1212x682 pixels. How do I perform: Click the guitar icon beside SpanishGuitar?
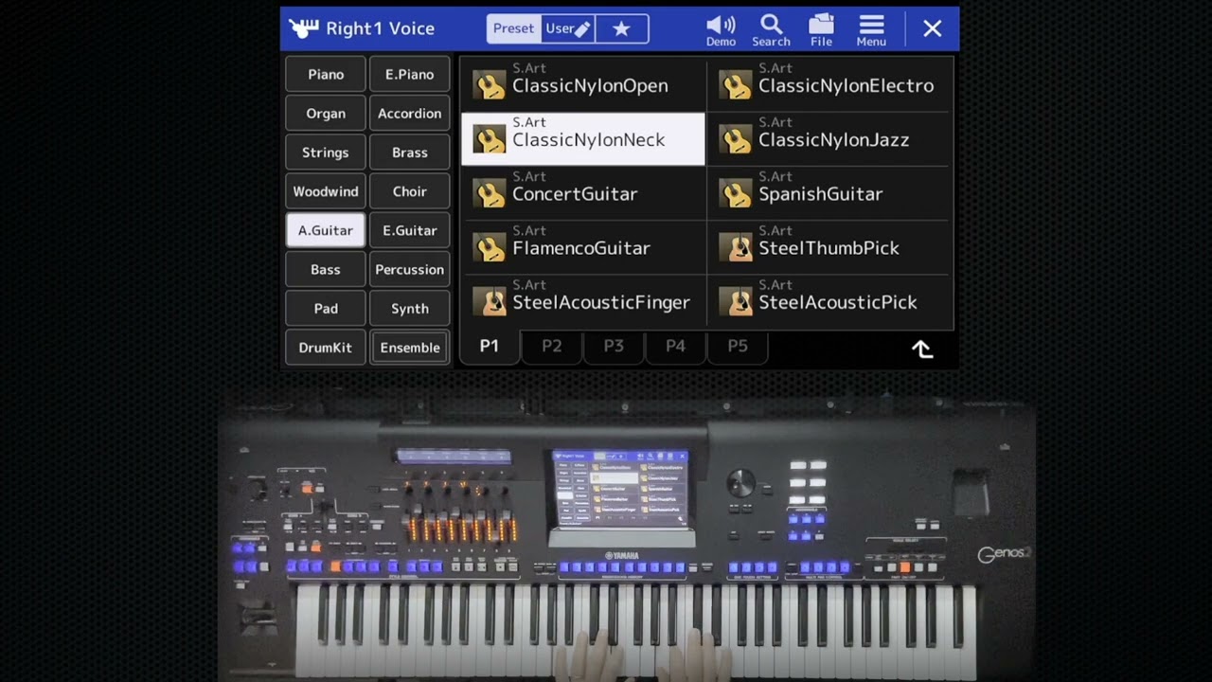coord(736,194)
